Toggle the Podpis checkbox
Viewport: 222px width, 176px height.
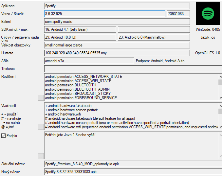3,136
